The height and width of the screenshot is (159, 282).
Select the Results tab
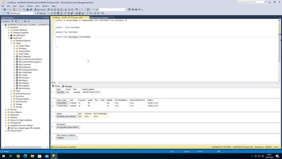(56, 86)
